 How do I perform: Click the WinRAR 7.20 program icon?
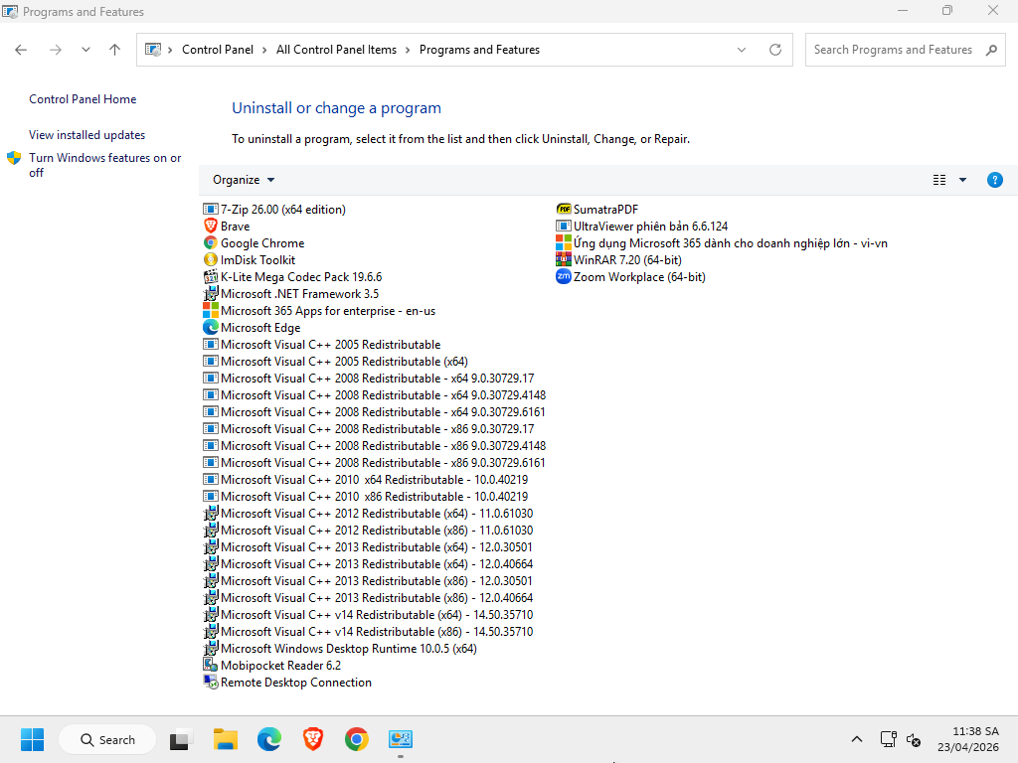(564, 260)
